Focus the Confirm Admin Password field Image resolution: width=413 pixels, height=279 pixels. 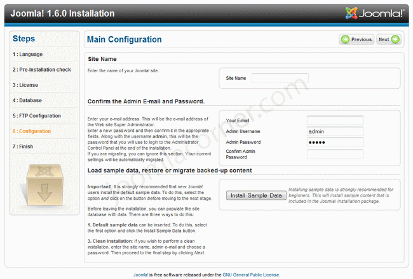pyautogui.click(x=335, y=154)
